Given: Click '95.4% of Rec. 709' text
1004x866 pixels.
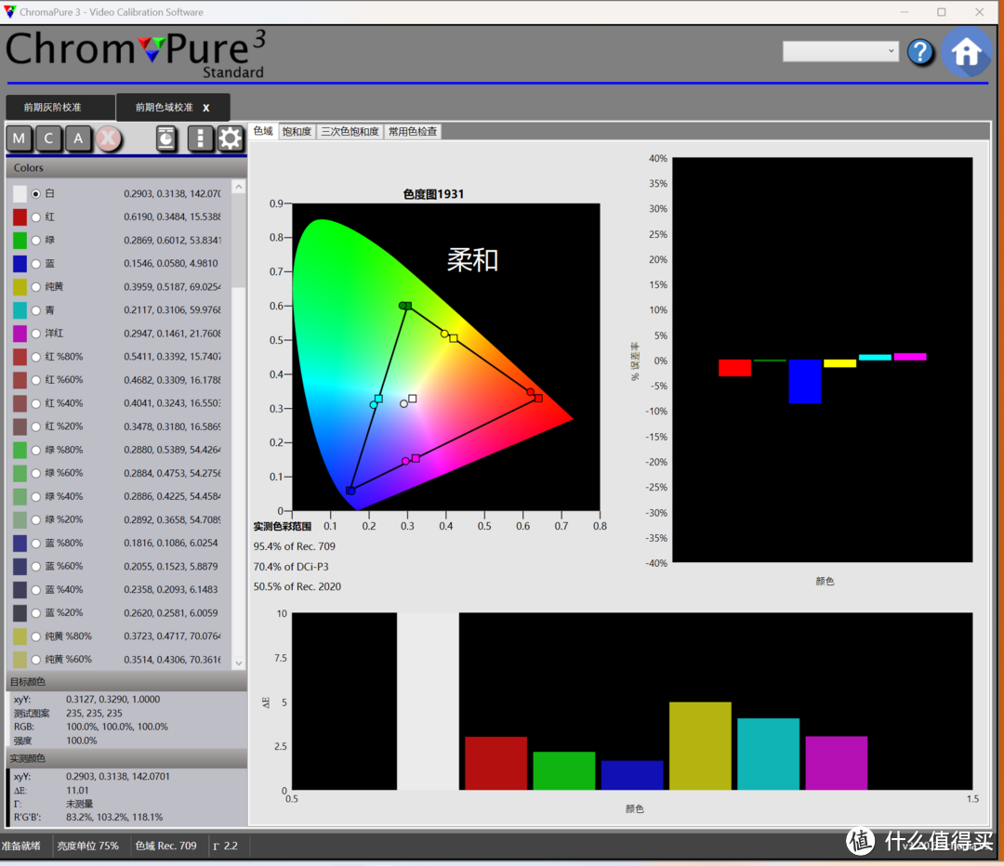Looking at the screenshot, I should (x=295, y=546).
